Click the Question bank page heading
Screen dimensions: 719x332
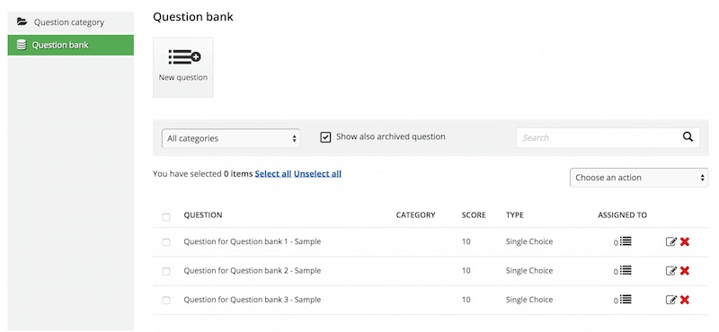tap(193, 17)
